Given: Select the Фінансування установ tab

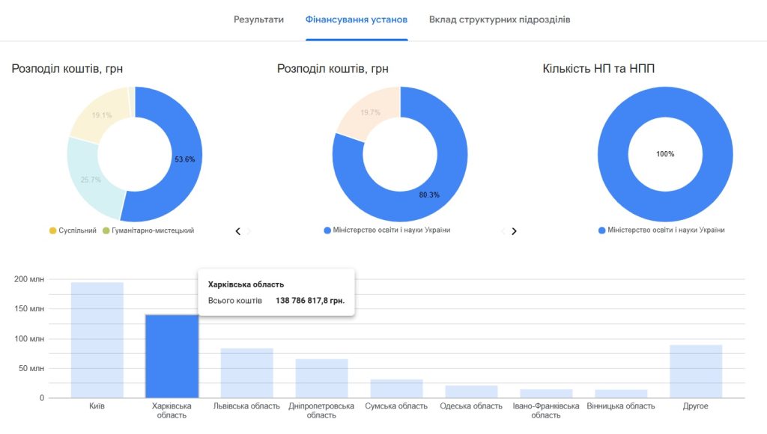Looking at the screenshot, I should [x=357, y=20].
